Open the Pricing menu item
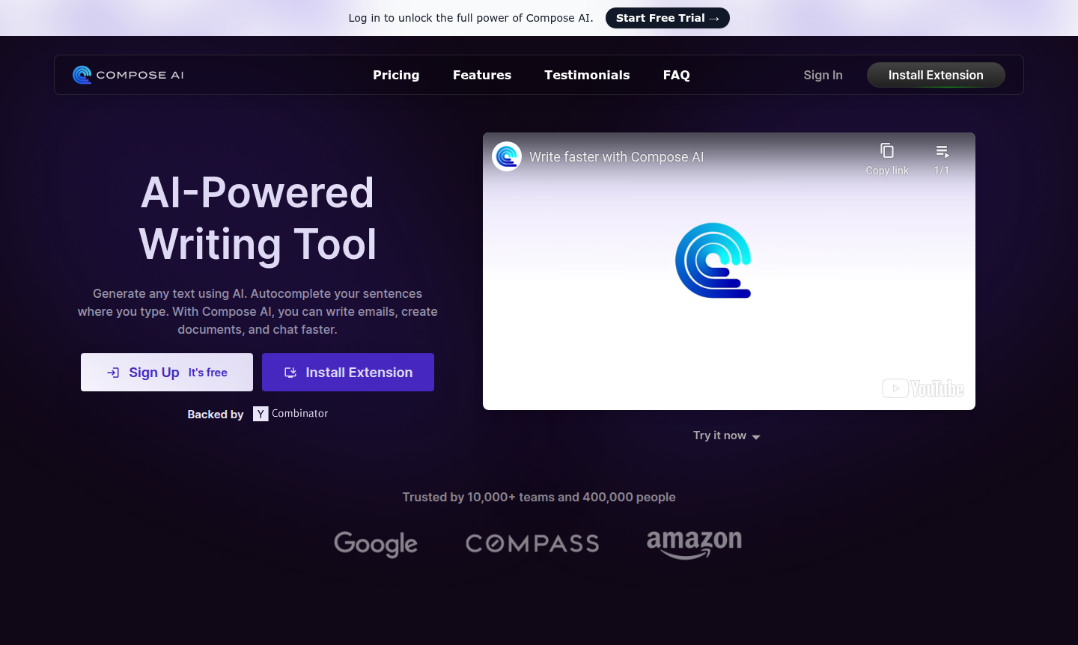This screenshot has height=645, width=1078. pos(396,75)
